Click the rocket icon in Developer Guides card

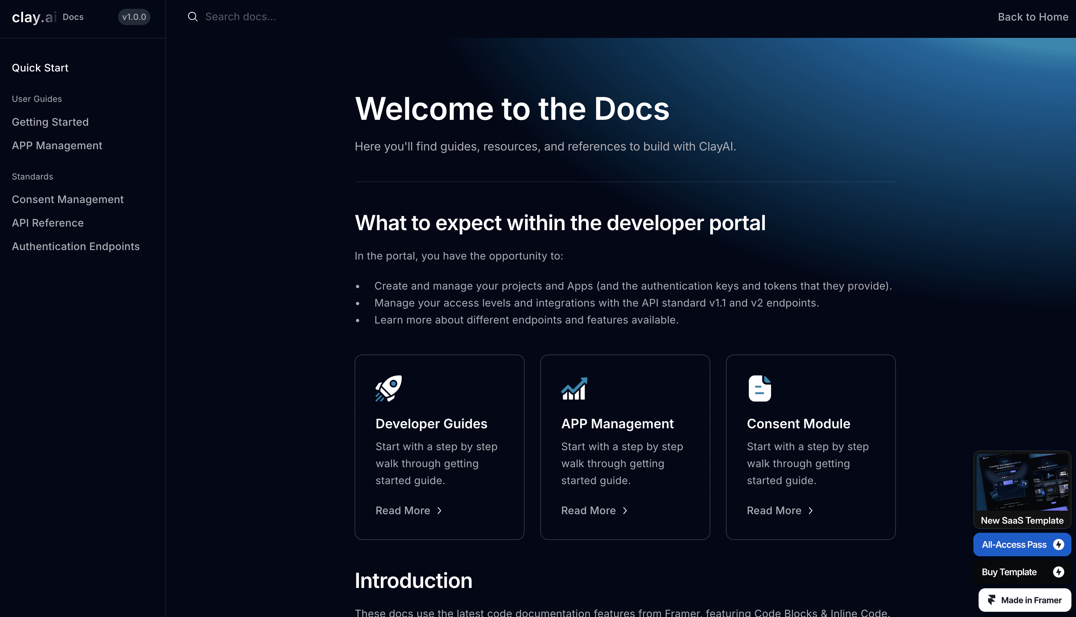coord(388,388)
